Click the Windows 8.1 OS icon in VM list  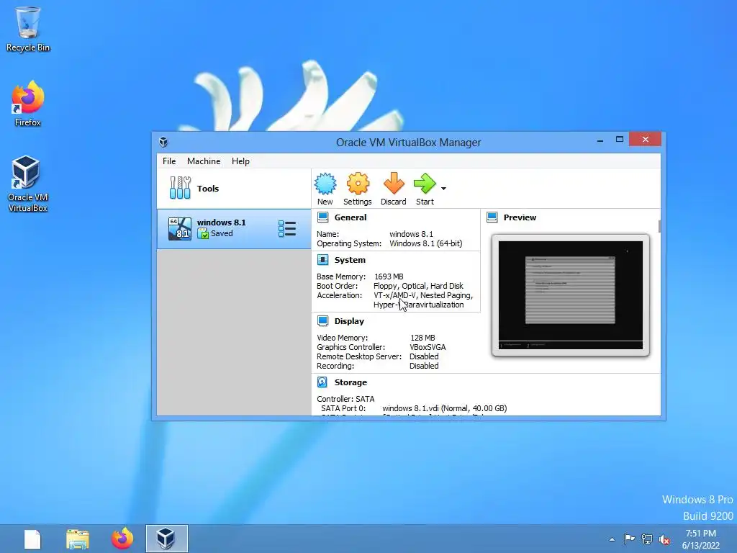(180, 229)
